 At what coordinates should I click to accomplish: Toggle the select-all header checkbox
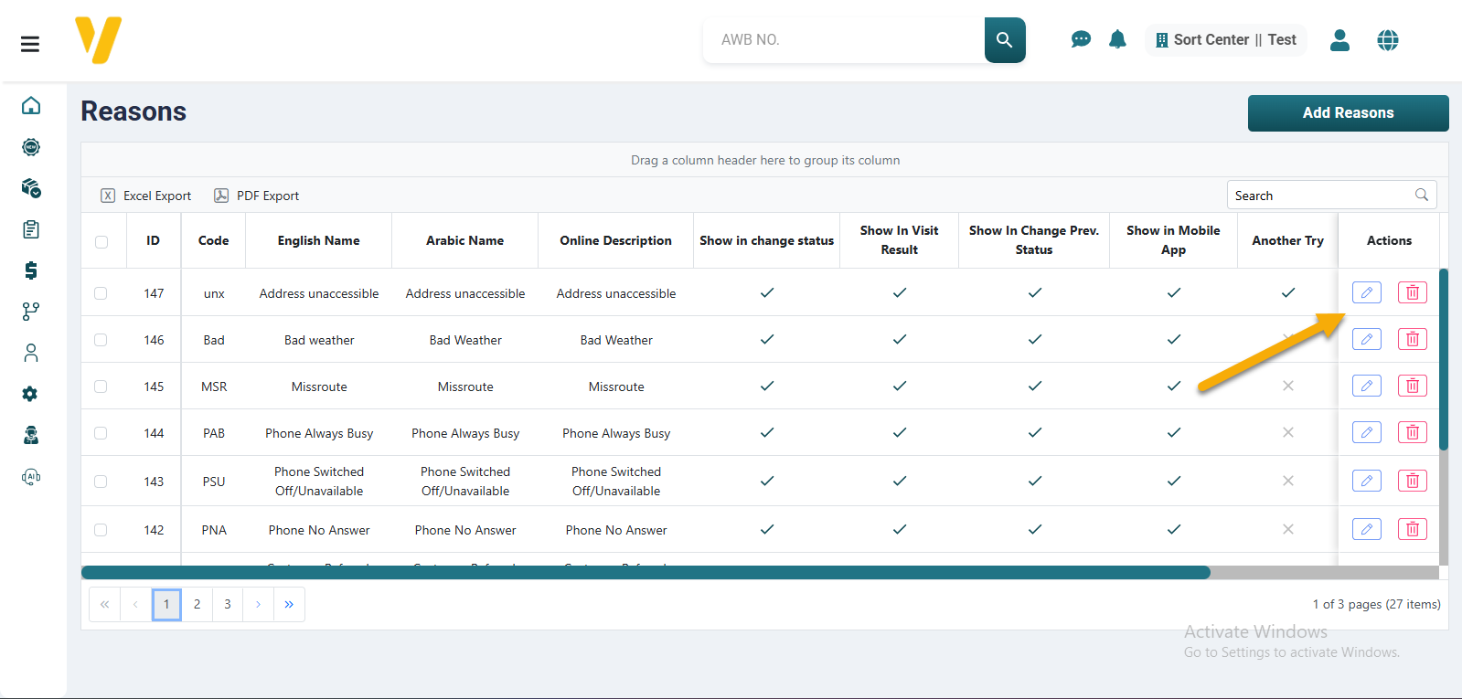click(101, 241)
